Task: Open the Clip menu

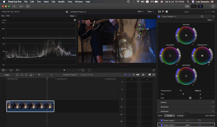Action: point(53,2)
